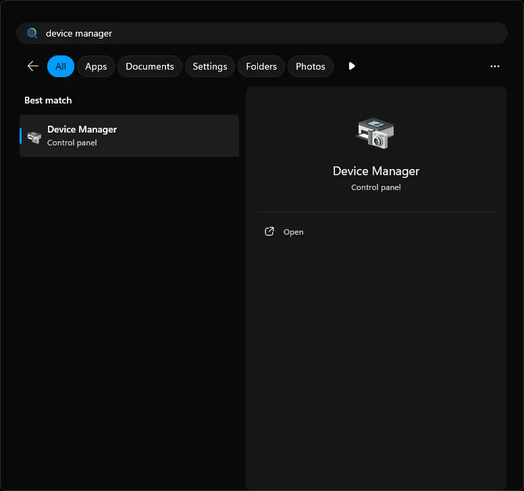Click 'Control panel' under the preview title
The image size is (524, 491).
click(x=376, y=187)
